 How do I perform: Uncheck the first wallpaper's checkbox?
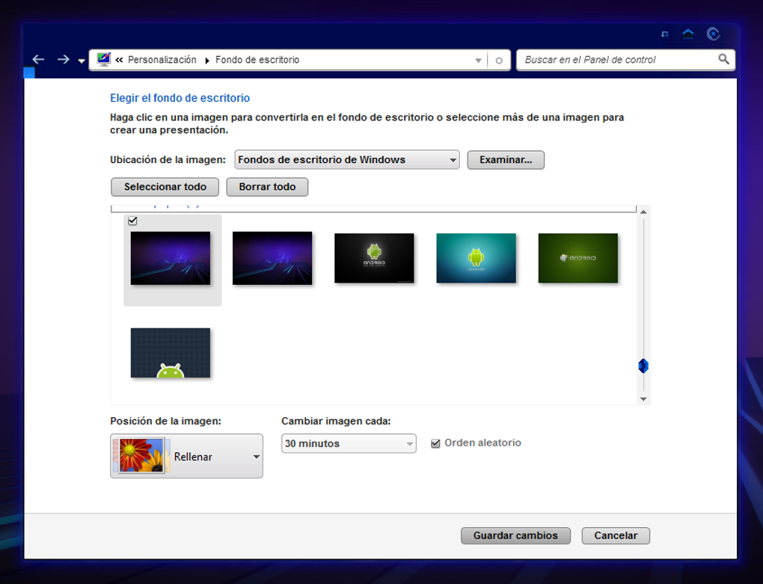point(132,221)
